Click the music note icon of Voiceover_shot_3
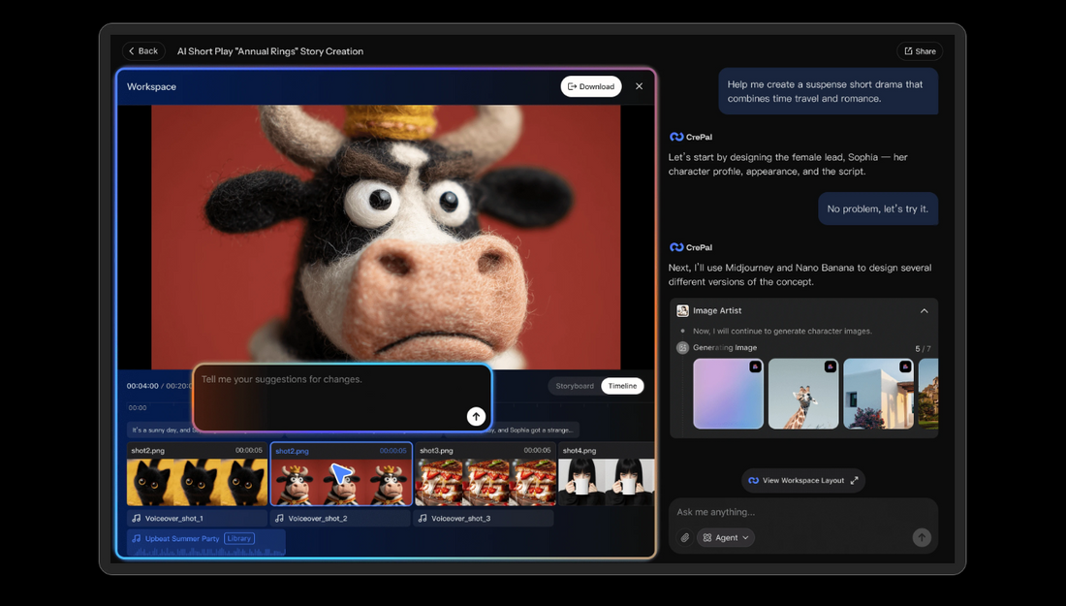The height and width of the screenshot is (606, 1066). coord(423,519)
